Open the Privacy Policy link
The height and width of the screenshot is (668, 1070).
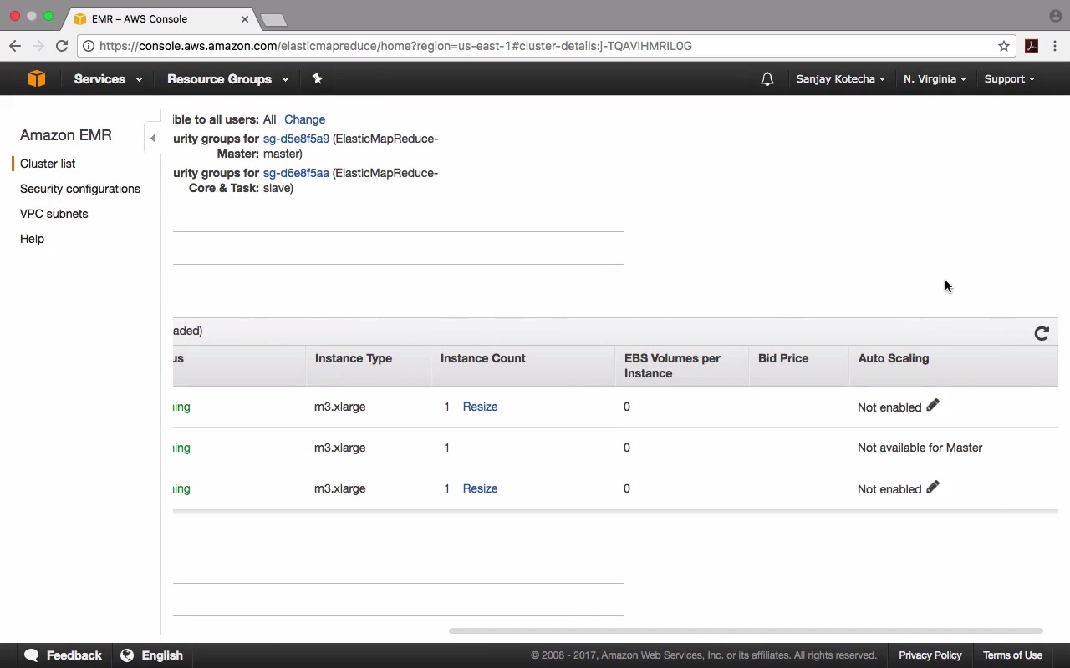point(930,655)
